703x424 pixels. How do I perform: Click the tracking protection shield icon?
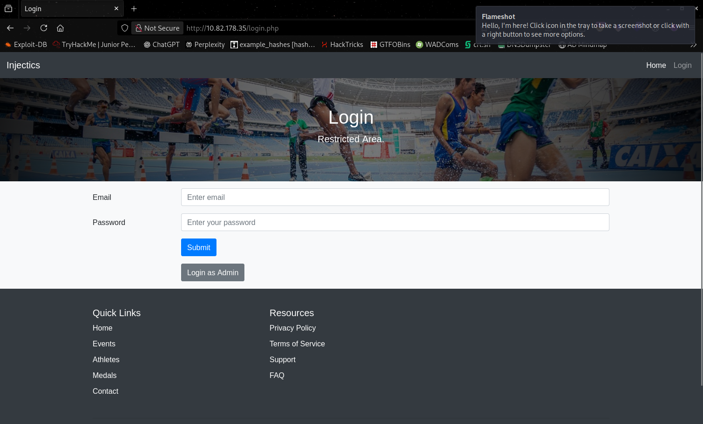point(125,28)
